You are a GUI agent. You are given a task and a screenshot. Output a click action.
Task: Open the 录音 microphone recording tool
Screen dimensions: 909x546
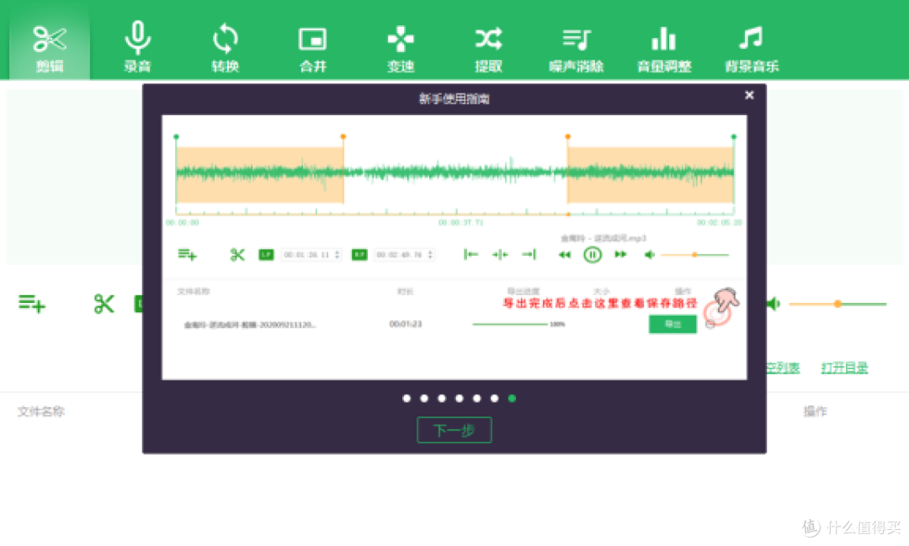pos(137,48)
